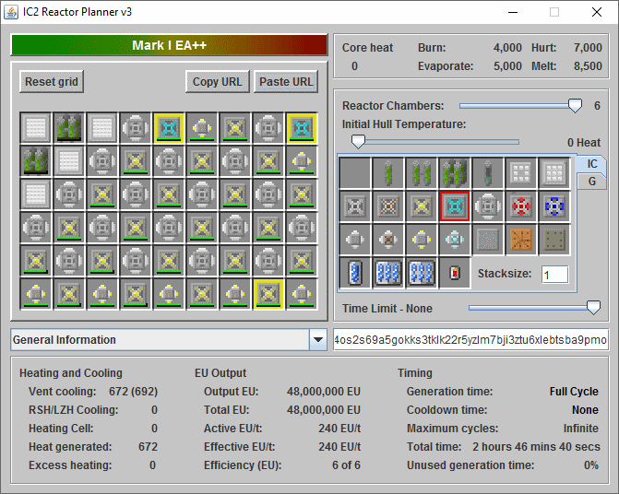Click the Stacksize input field
This screenshot has width=619, height=494.
(554, 275)
